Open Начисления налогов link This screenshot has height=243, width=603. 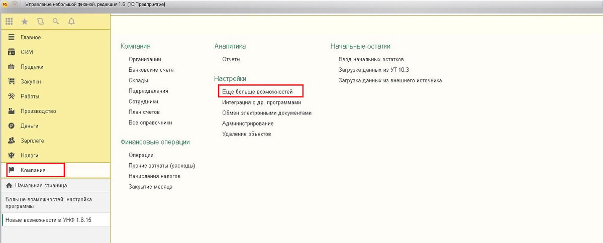pyautogui.click(x=154, y=176)
